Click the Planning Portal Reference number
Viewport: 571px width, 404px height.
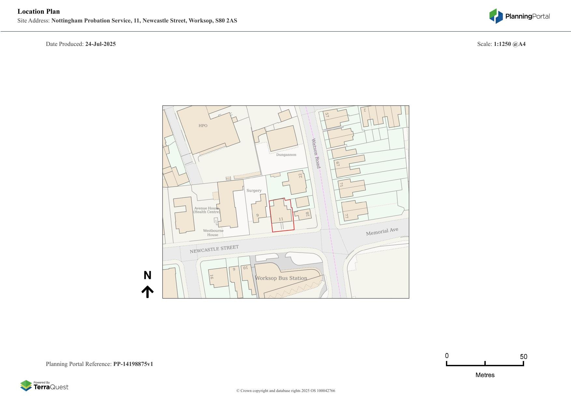coord(133,364)
